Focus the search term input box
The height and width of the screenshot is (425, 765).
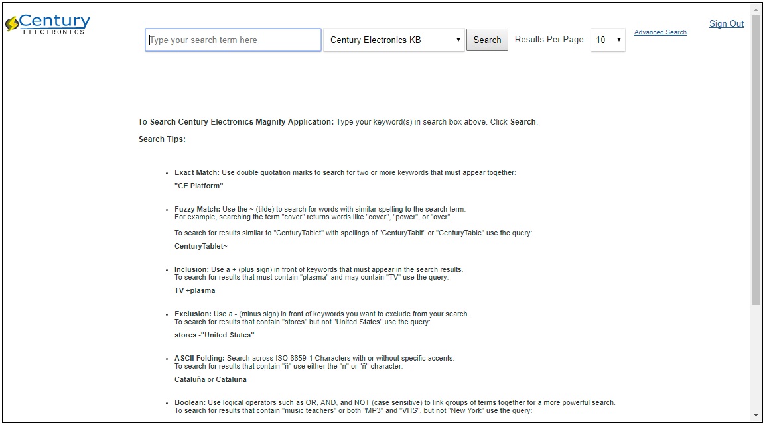pos(233,40)
